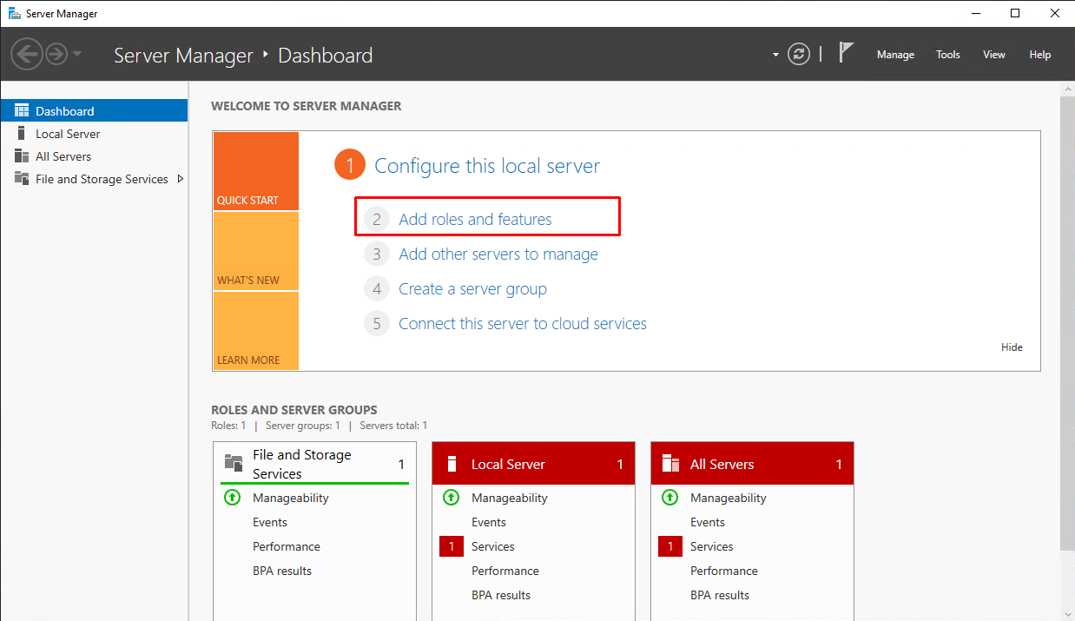1075x621 pixels.
Task: Open Manageability in File and Storage tile
Action: 290,498
